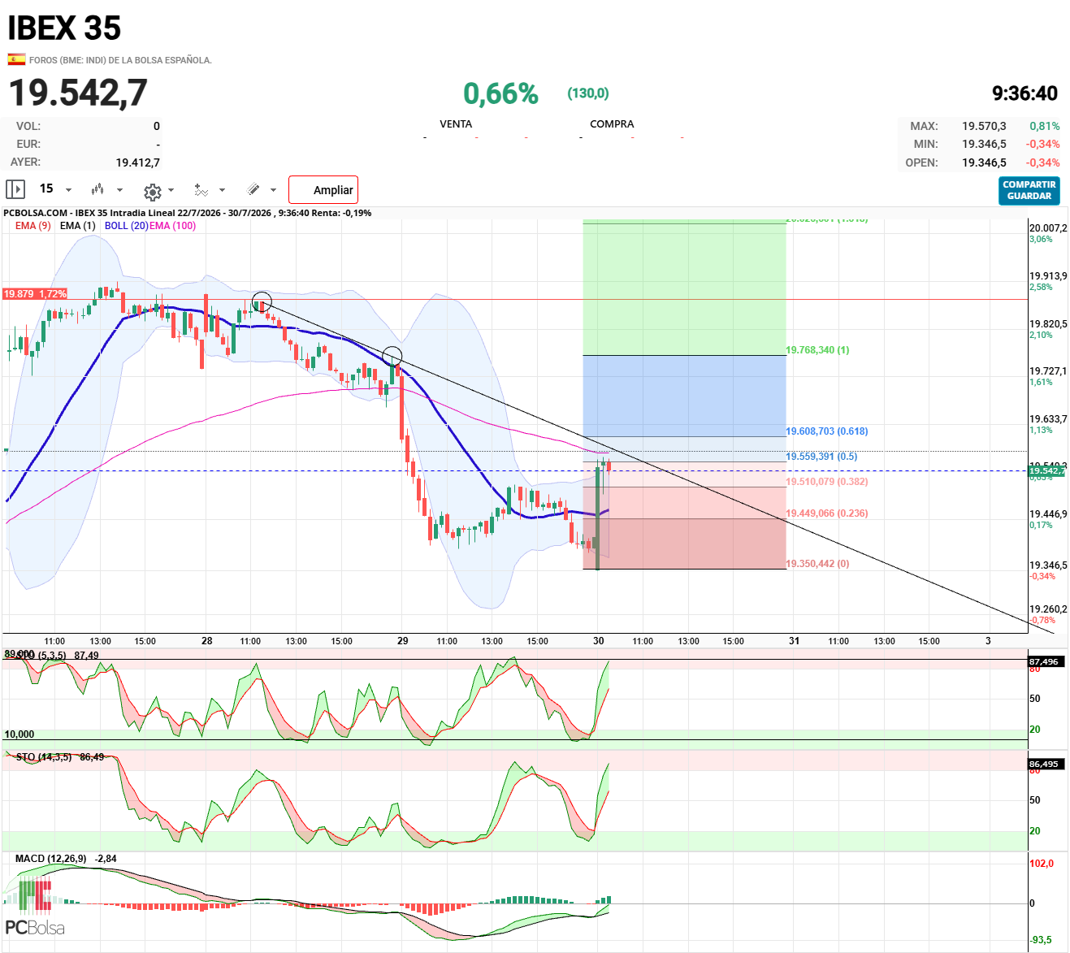Click the 20.007,2 price axis label
Viewport: 1070px width, 953px height.
point(1048,228)
